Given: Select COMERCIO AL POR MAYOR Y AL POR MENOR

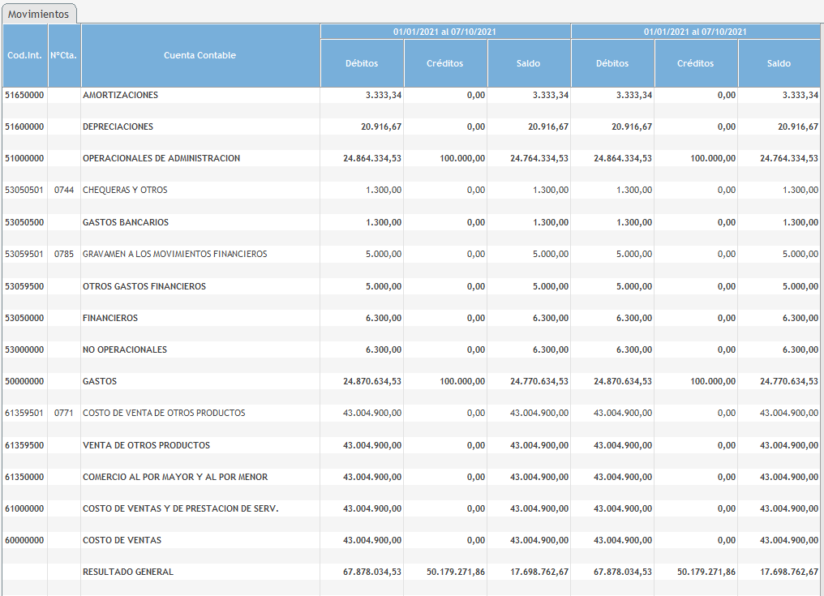Looking at the screenshot, I should pyautogui.click(x=175, y=477).
